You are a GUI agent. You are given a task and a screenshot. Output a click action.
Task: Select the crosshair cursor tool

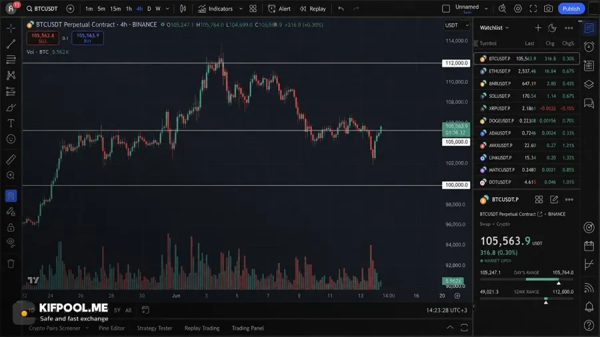tap(11, 28)
